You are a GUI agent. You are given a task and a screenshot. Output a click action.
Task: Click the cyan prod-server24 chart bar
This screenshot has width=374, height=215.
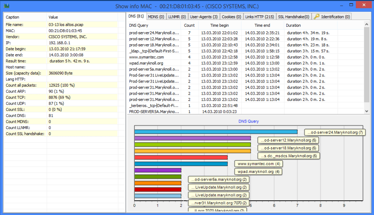coord(216,132)
